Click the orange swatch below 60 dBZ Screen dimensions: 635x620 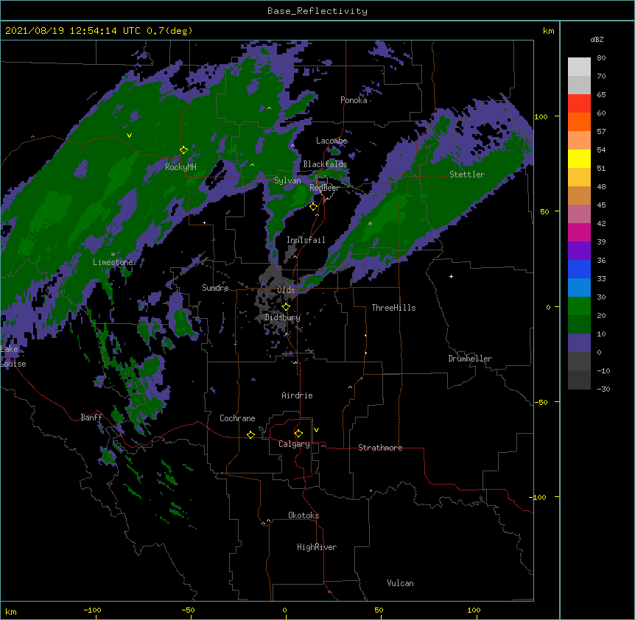coord(579,121)
